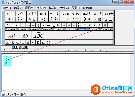
Task: Insert the partial derivative symbol
Action: pyautogui.click(x=38, y=25)
